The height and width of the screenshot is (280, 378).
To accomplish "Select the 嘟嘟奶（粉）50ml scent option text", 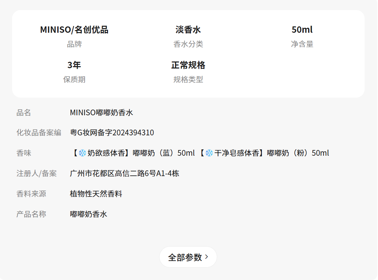I will (298, 153).
